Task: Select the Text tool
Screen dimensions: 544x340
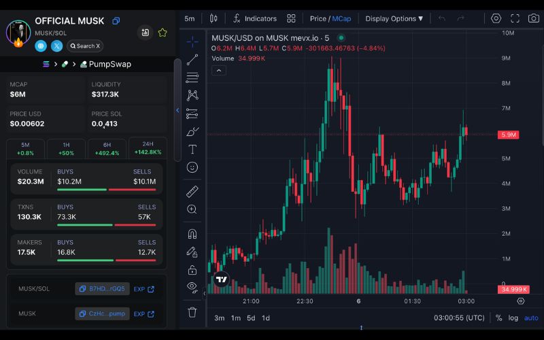Action: [x=192, y=150]
